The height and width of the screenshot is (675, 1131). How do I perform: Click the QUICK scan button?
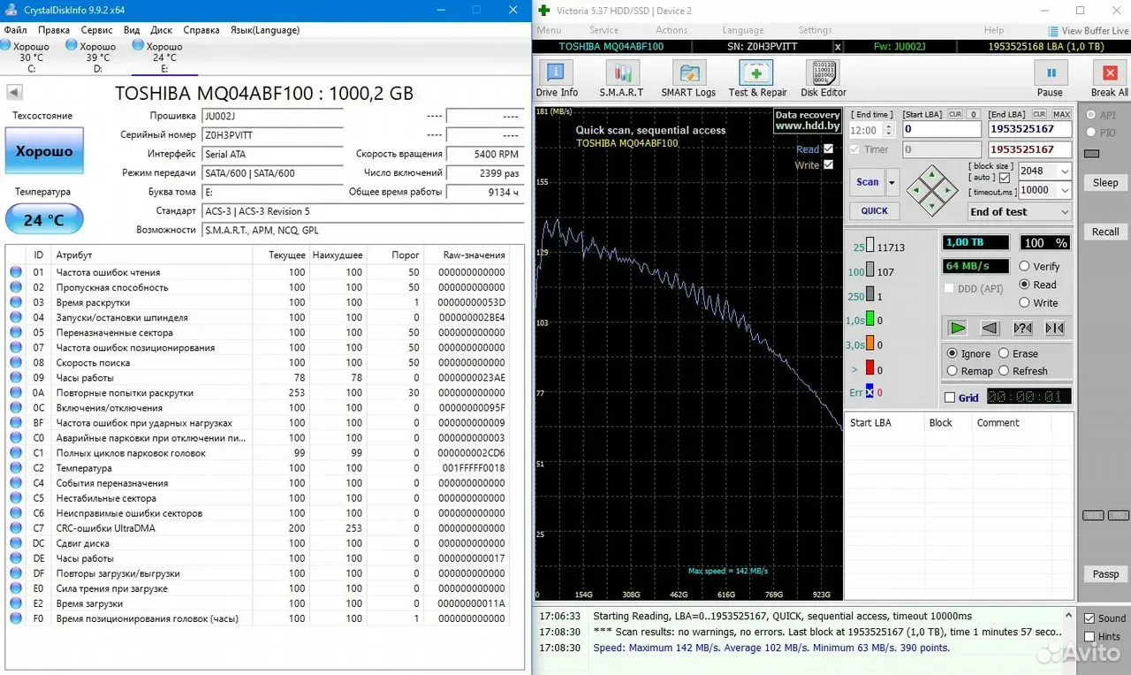875,210
